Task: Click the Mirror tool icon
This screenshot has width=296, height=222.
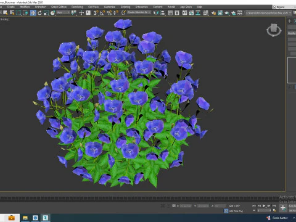Action: pos(156,13)
